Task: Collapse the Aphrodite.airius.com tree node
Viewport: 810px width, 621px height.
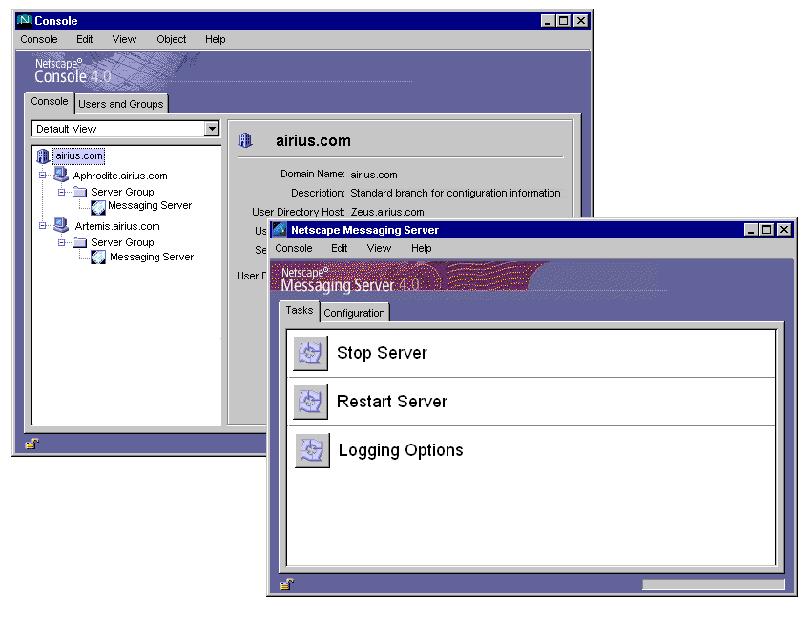Action: pos(42,176)
